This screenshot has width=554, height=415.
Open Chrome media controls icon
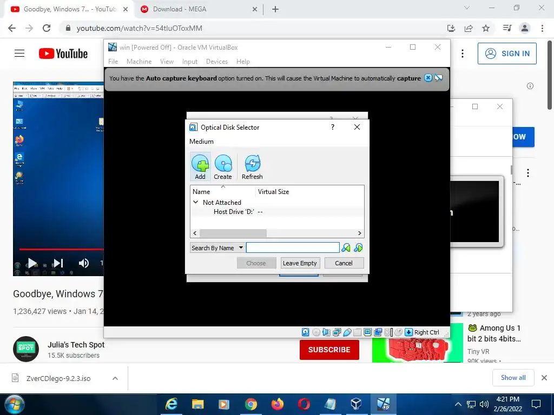(x=507, y=28)
